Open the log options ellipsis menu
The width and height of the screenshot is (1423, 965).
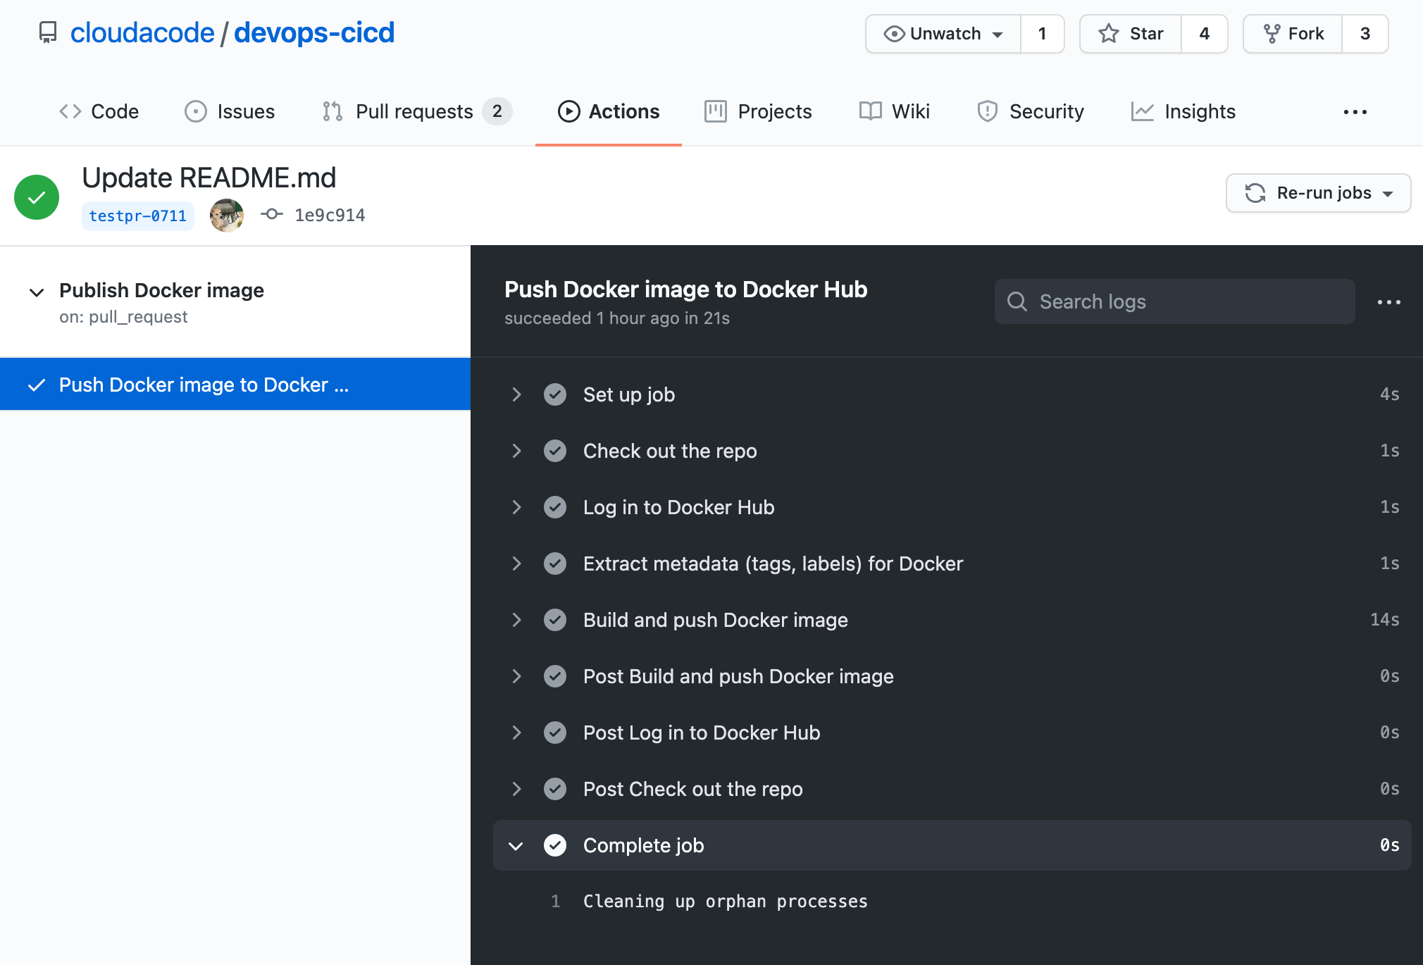[x=1388, y=302]
